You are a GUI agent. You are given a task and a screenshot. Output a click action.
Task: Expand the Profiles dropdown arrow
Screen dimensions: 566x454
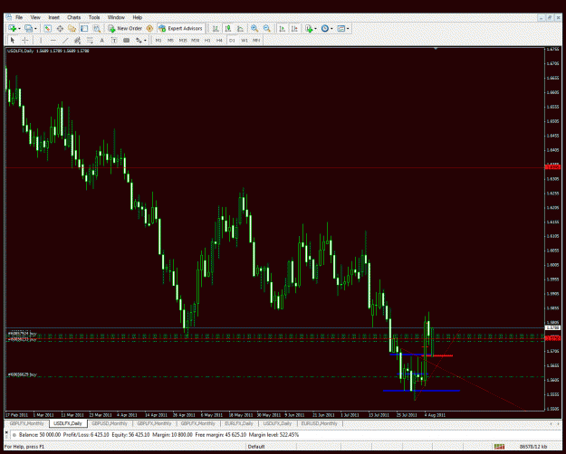pos(35,28)
